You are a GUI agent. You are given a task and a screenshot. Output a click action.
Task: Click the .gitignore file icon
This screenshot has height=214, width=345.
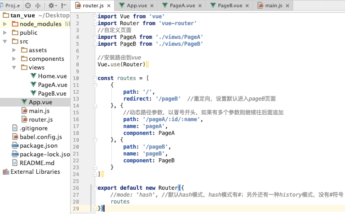click(x=15, y=128)
